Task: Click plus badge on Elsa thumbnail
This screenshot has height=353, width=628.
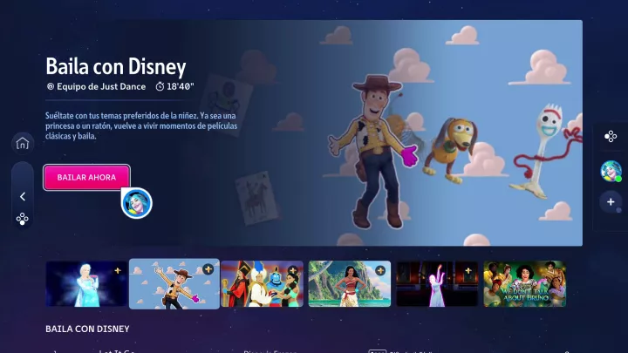Action: tap(118, 271)
